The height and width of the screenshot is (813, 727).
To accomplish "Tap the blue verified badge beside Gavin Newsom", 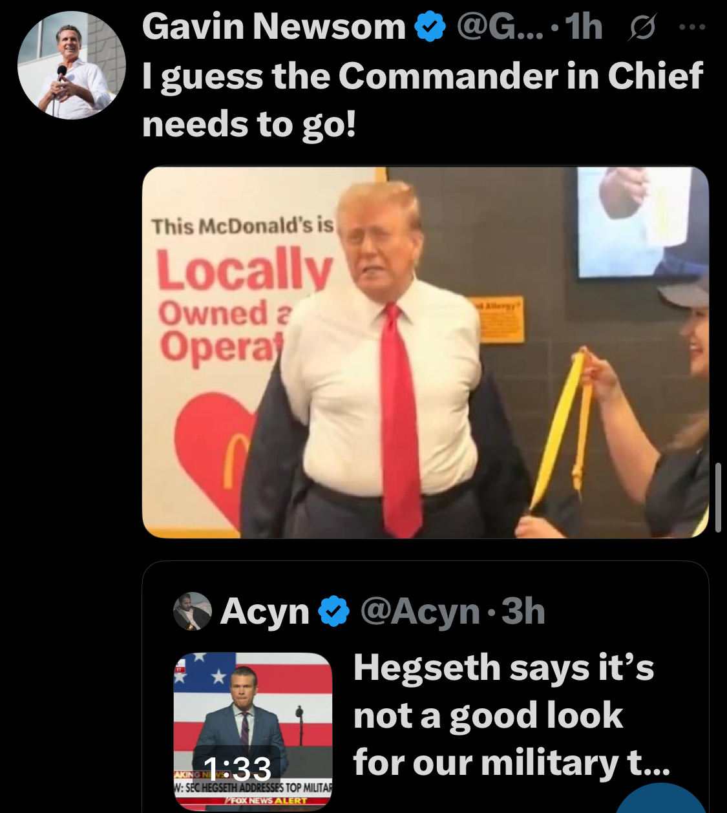I will pos(430,27).
